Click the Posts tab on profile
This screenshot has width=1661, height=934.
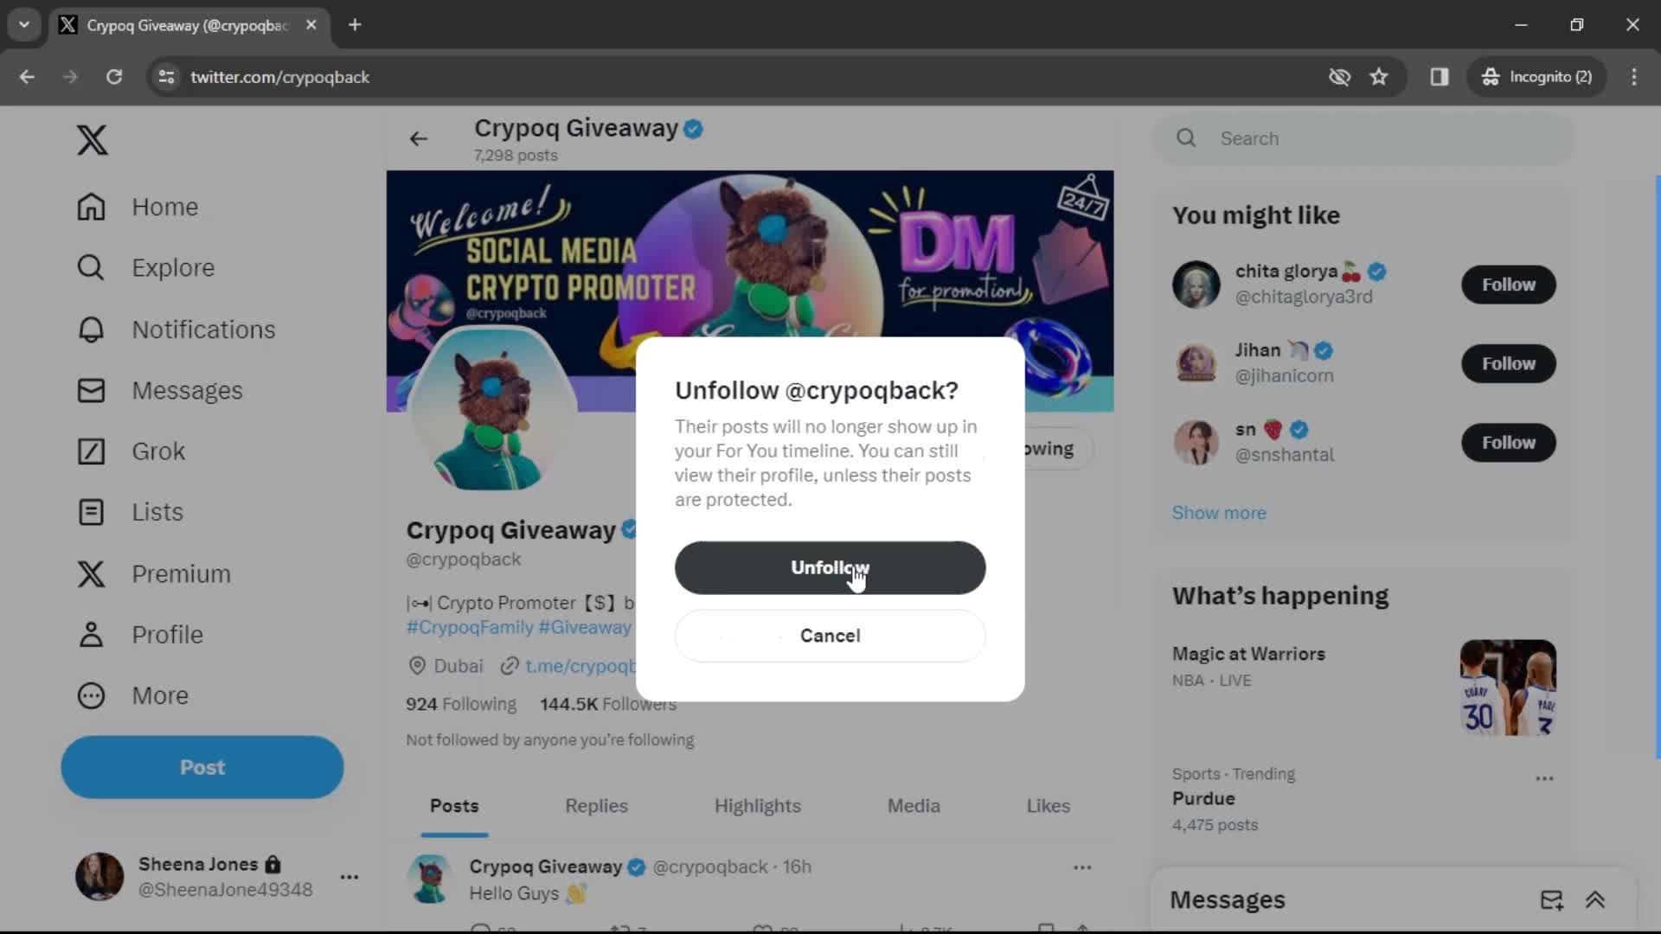454,805
